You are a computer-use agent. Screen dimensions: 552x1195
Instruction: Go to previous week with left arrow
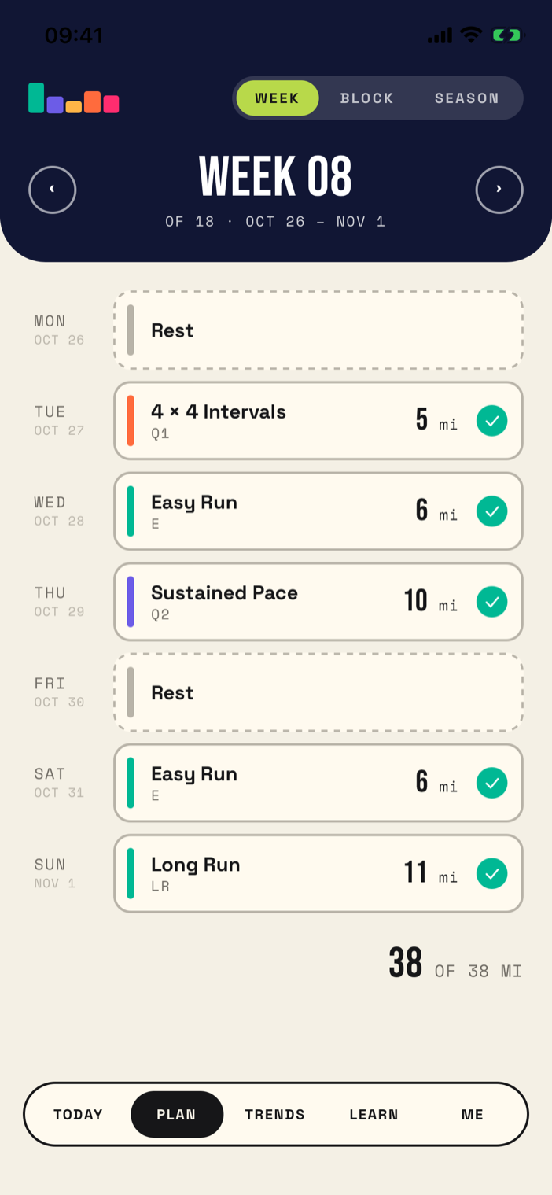coord(53,190)
